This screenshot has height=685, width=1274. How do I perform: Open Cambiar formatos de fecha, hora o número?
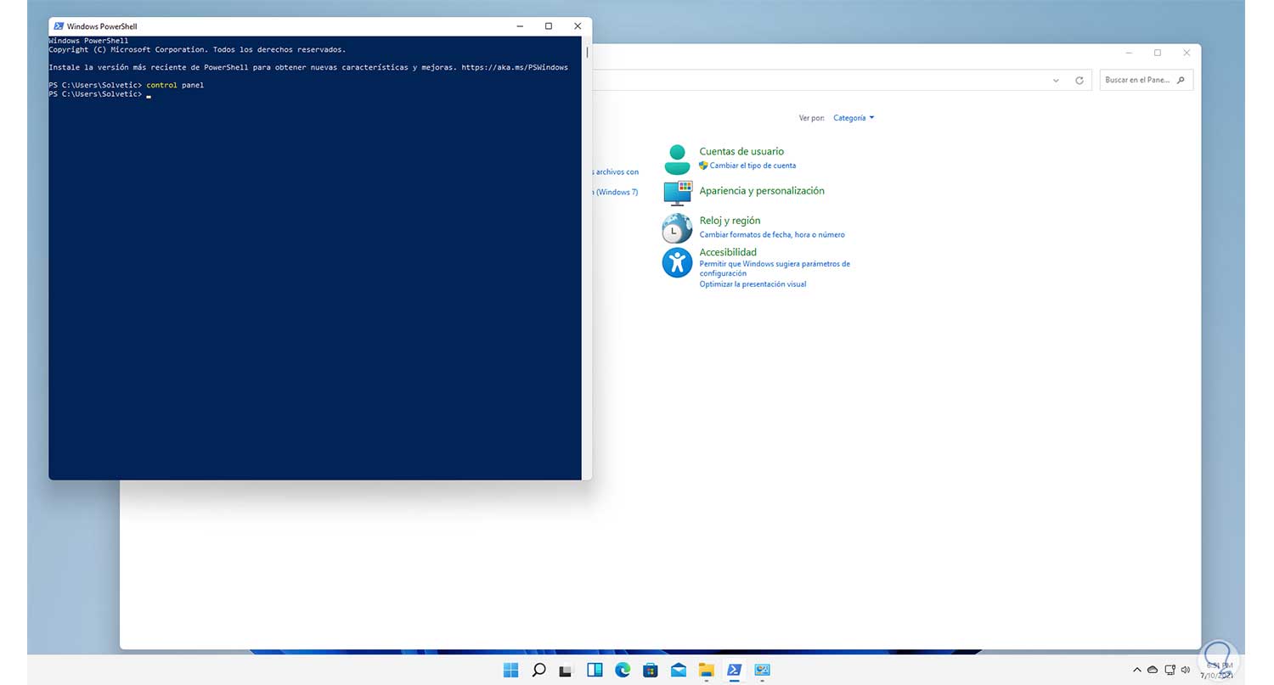(x=771, y=234)
